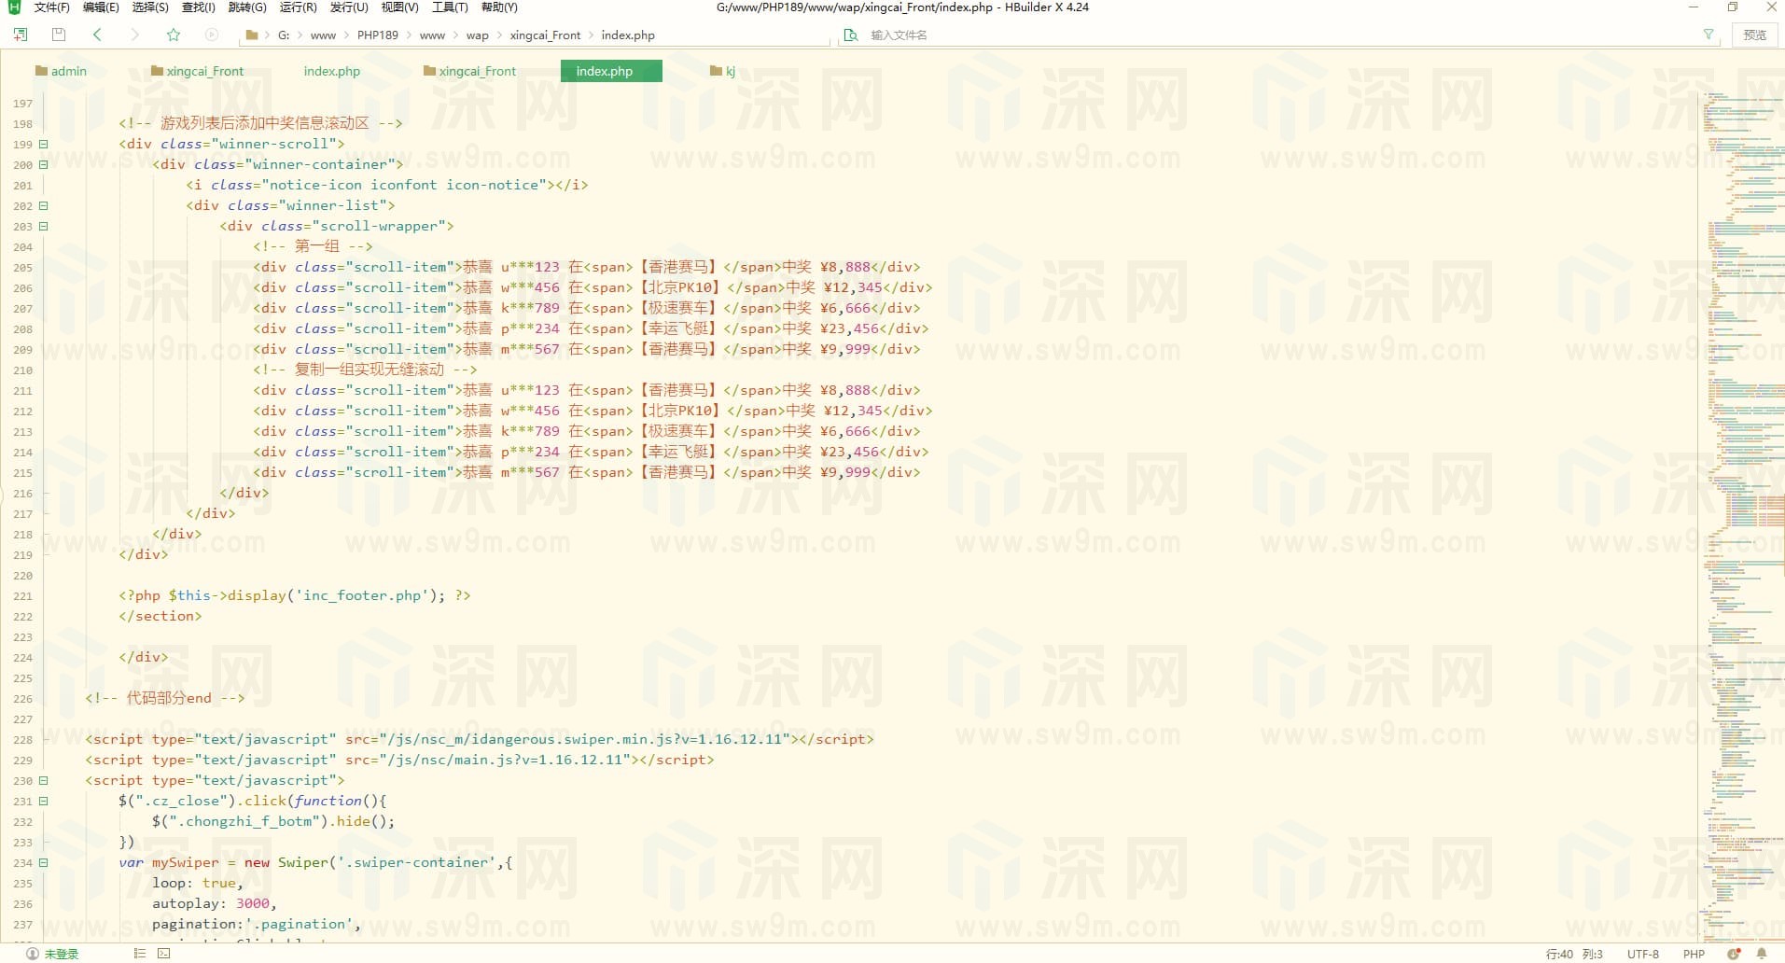Open the 运行(R) menu
This screenshot has height=963, width=1785.
pyautogui.click(x=298, y=7)
